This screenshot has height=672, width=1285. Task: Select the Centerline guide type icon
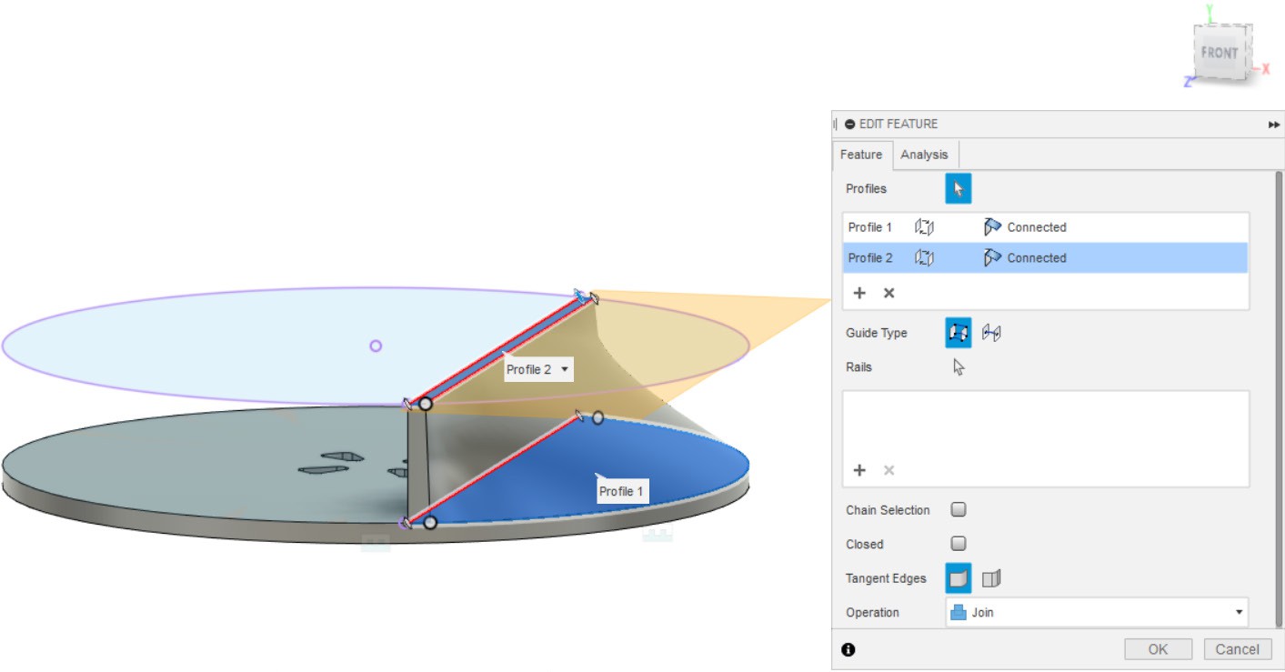991,334
